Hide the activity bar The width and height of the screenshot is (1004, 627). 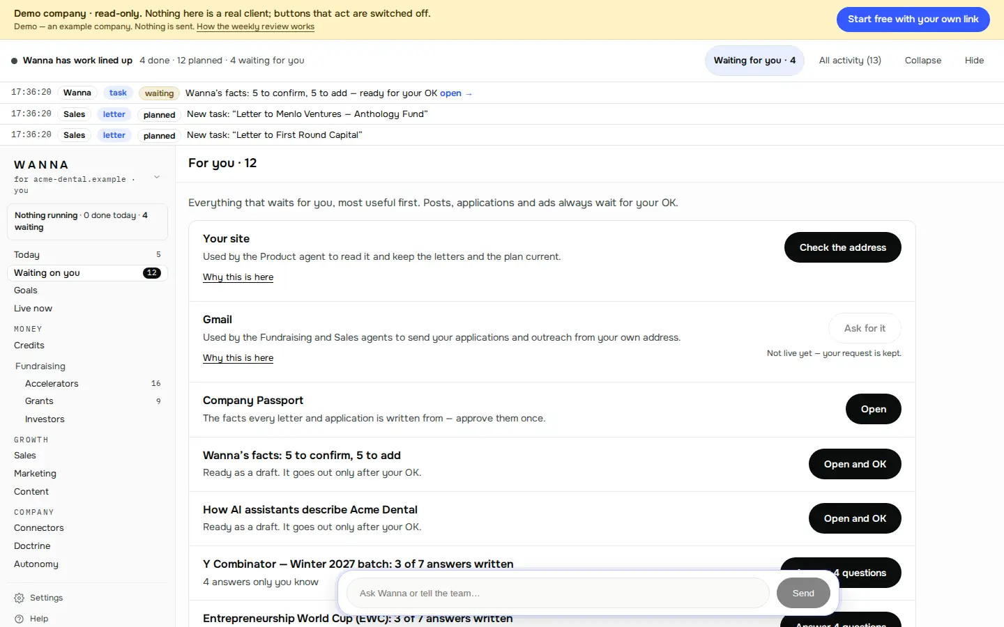[x=974, y=61]
